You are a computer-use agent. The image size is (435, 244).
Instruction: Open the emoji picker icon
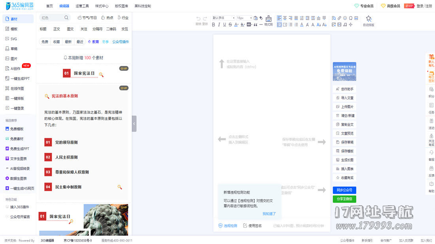tap(345, 18)
